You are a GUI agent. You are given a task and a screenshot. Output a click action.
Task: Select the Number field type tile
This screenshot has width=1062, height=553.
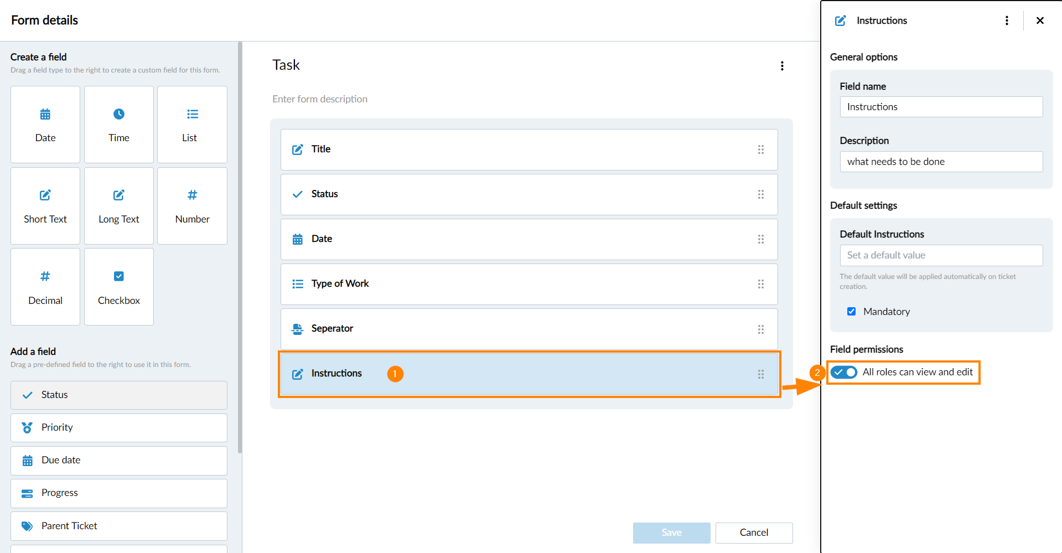point(192,206)
